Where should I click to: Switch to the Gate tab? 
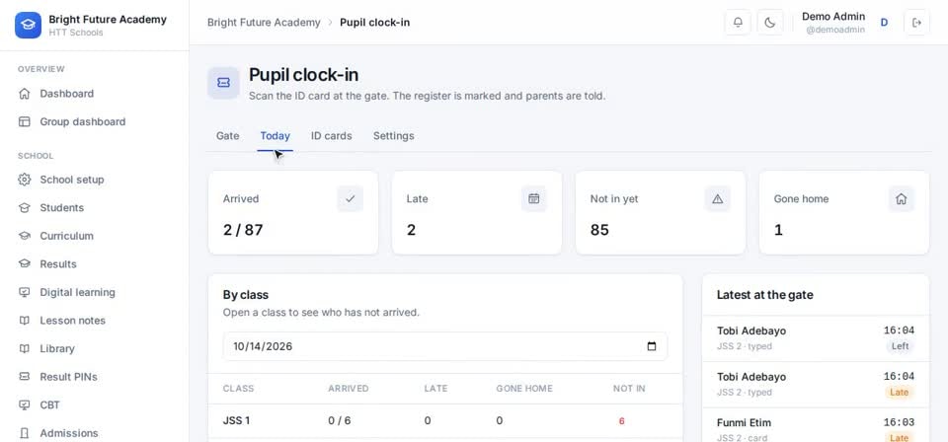(x=227, y=136)
